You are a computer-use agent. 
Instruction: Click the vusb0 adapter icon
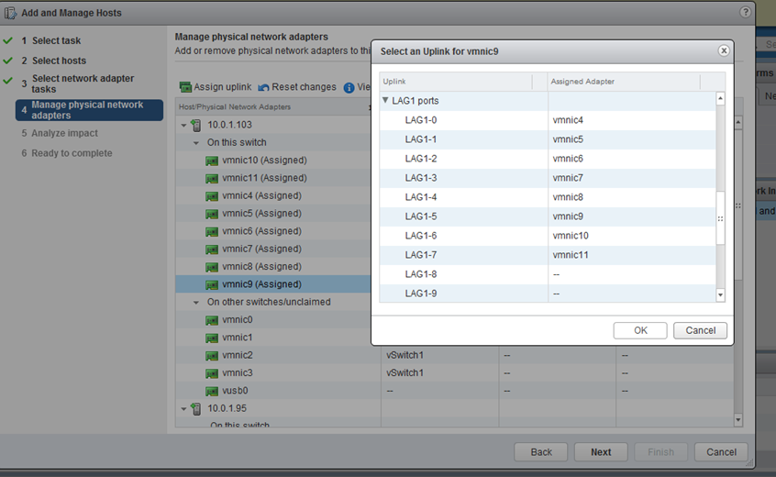(x=212, y=392)
